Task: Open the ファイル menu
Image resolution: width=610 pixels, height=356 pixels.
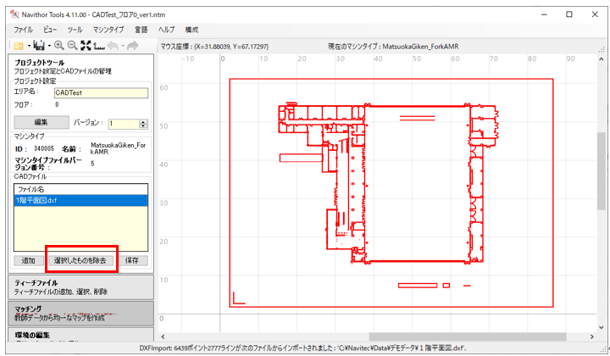Action: pyautogui.click(x=23, y=29)
